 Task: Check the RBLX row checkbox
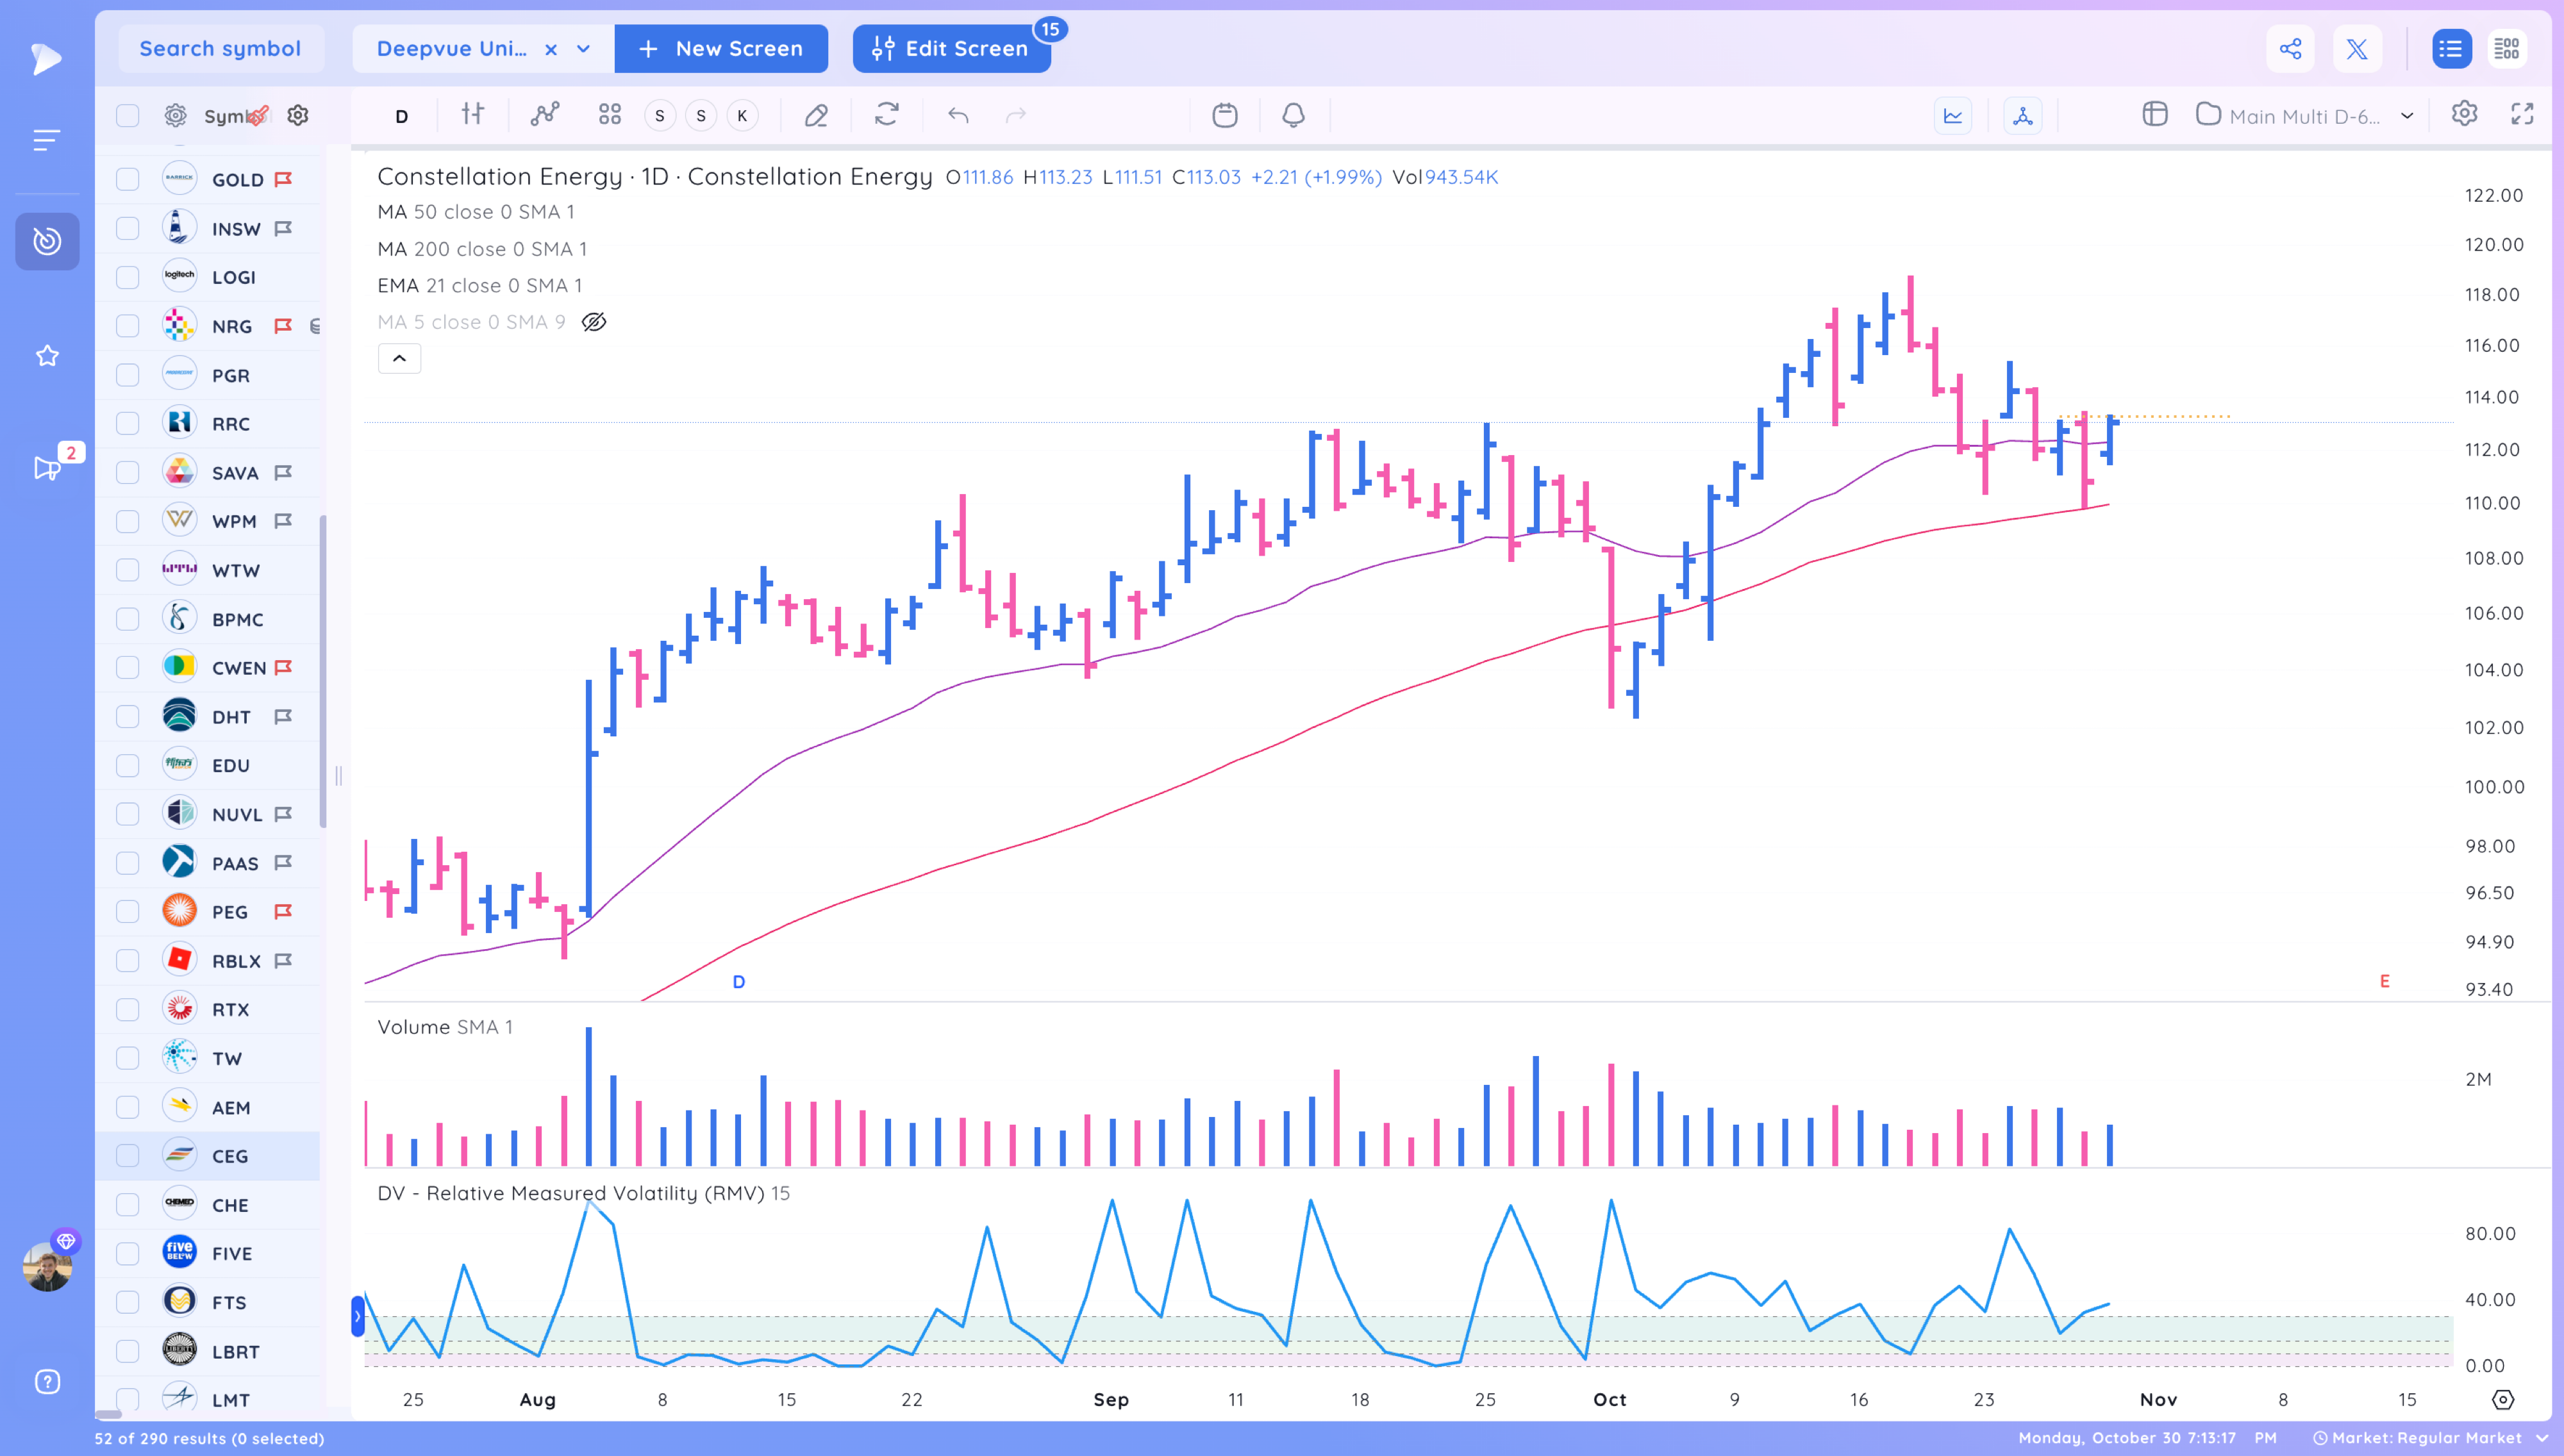click(x=127, y=960)
